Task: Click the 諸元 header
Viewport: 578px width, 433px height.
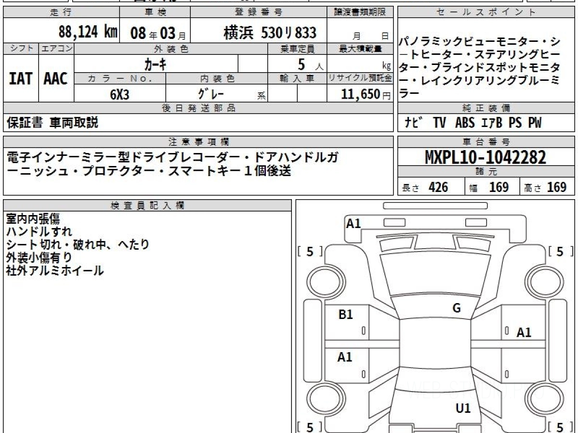Action: [486, 172]
